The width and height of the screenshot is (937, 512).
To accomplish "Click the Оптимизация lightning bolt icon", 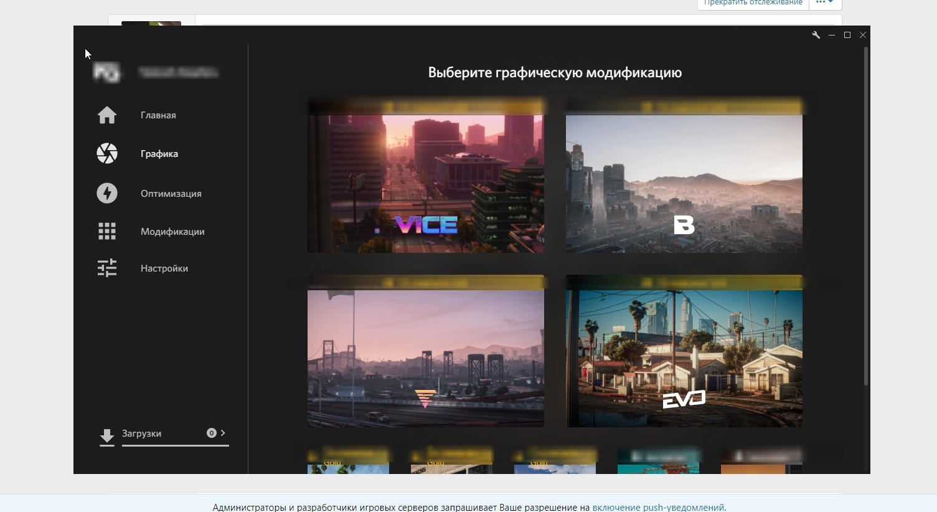I will click(x=107, y=193).
